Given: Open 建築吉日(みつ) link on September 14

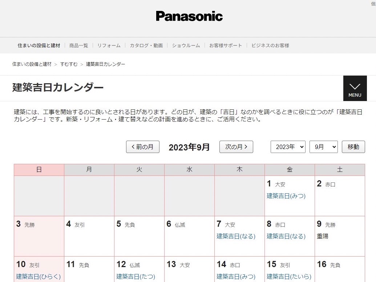Looking at the screenshot, I should (236, 277).
